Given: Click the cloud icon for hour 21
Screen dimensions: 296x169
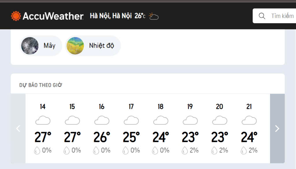Looking at the screenshot, I should click(249, 120).
